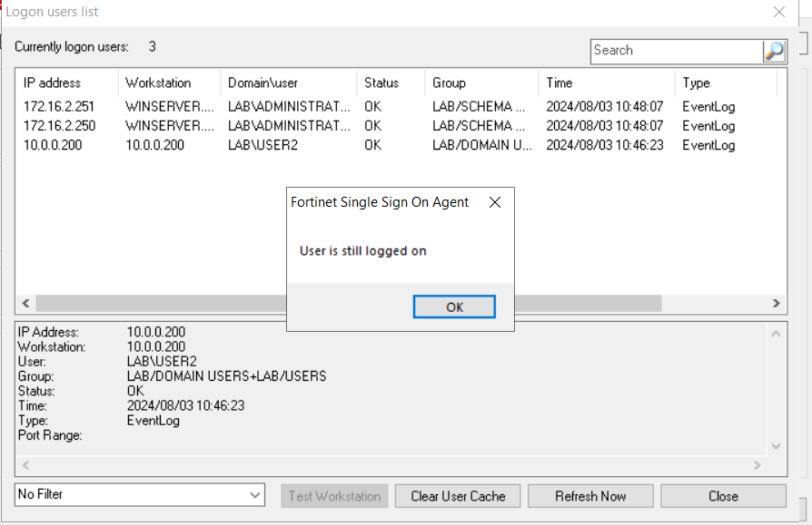Click Workstation cell 10.0.0.200 in the table
The image size is (812, 525).
154,145
